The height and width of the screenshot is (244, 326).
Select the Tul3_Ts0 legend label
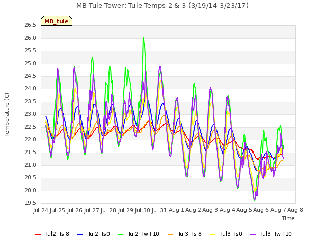coord(231,234)
